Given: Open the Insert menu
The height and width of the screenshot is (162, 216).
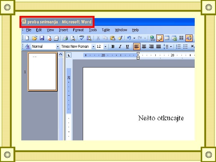Looking at the screenshot, I should click(63, 30).
